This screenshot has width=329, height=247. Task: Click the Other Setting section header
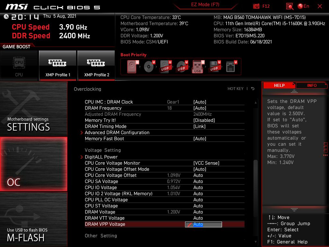(x=101, y=236)
